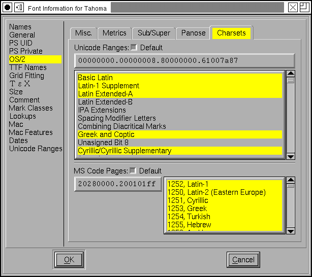Click the MS Code Pages hex field
312x277 pixels.
118,184
